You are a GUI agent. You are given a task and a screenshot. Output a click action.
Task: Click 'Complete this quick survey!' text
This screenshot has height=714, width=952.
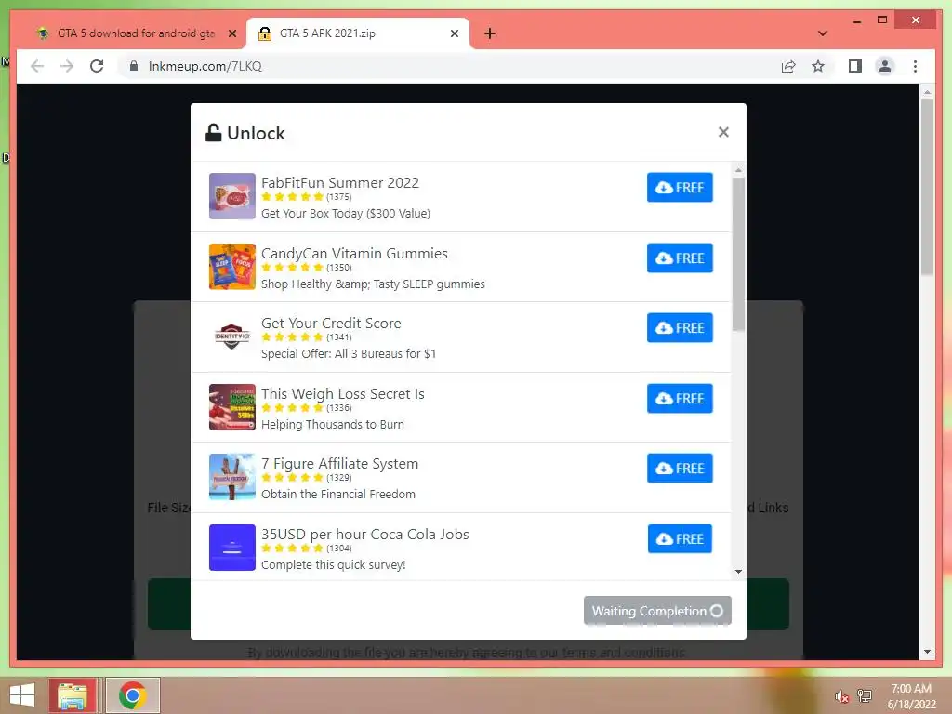[x=334, y=564]
